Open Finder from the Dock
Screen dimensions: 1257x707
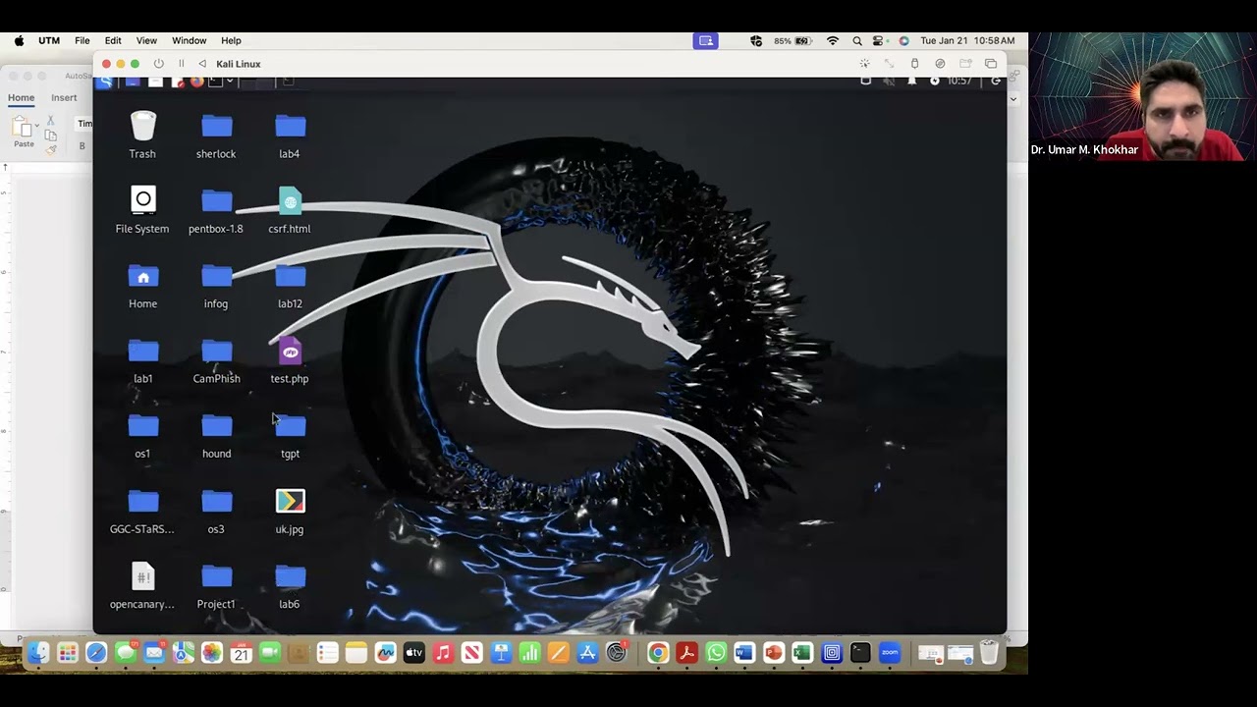[x=38, y=653]
